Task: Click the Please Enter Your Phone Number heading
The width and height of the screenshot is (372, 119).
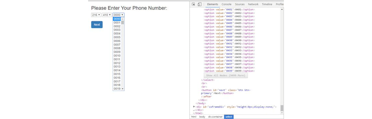Action: tap(129, 8)
